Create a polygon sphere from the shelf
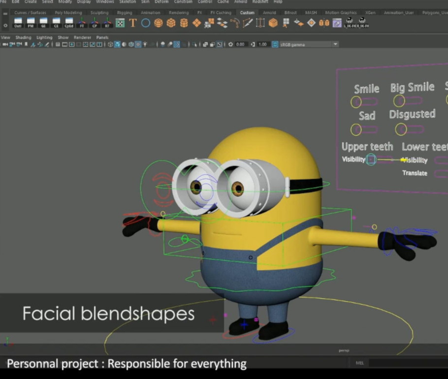The image size is (448, 379). point(159,23)
